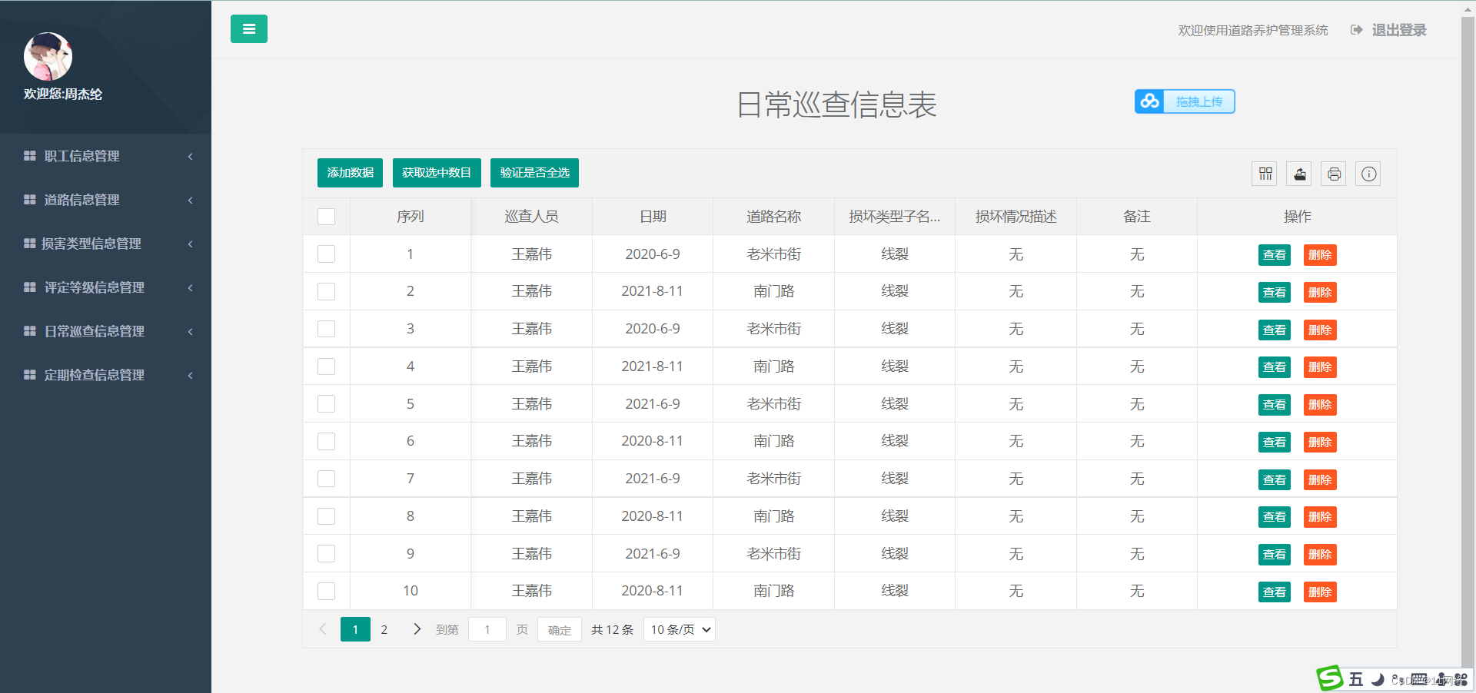The image size is (1476, 693).
Task: Click the grid icon beside 定期检查信息管理
Action: tap(30, 375)
